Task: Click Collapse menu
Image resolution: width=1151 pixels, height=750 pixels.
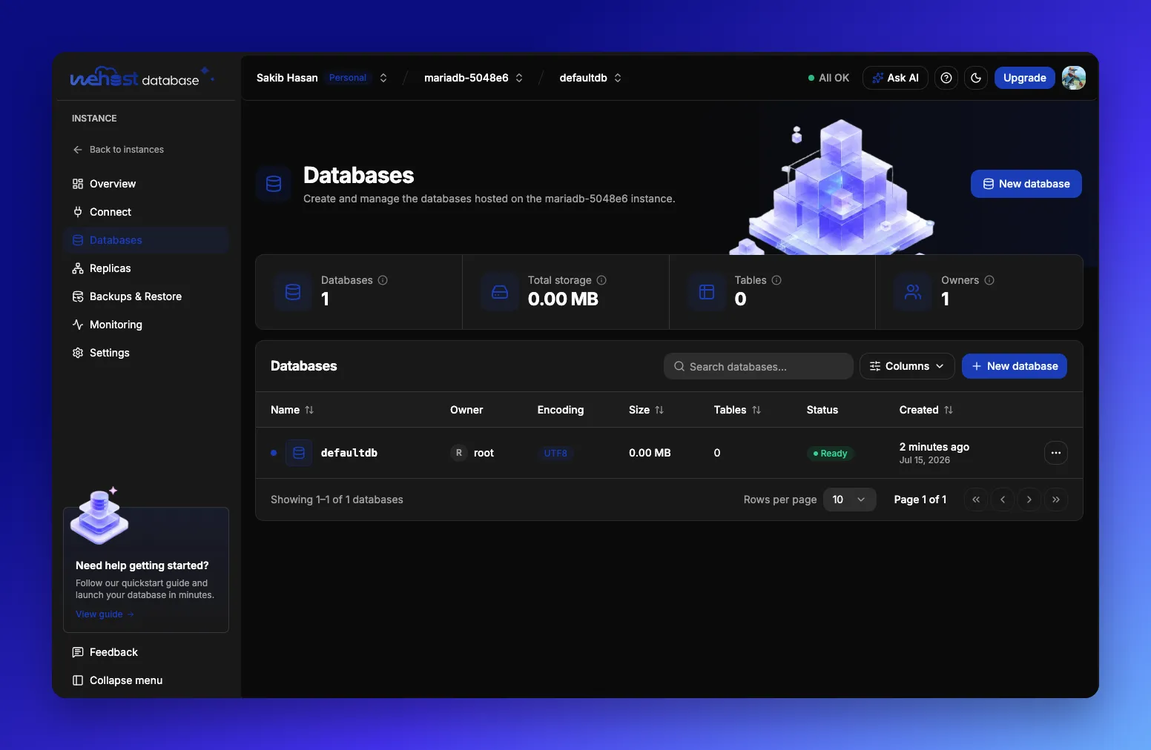Action: pyautogui.click(x=146, y=680)
